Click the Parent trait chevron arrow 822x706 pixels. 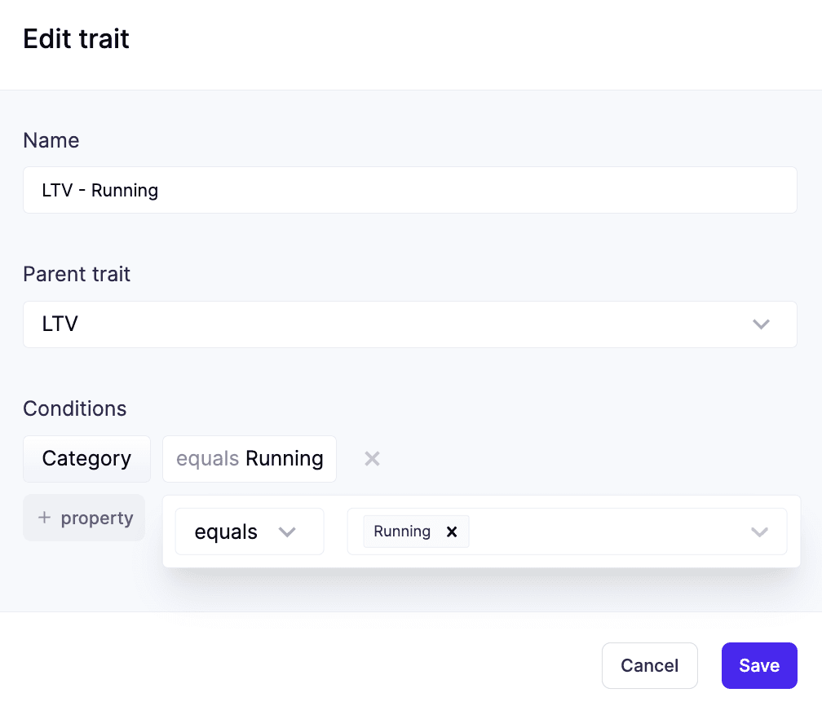[x=761, y=324]
